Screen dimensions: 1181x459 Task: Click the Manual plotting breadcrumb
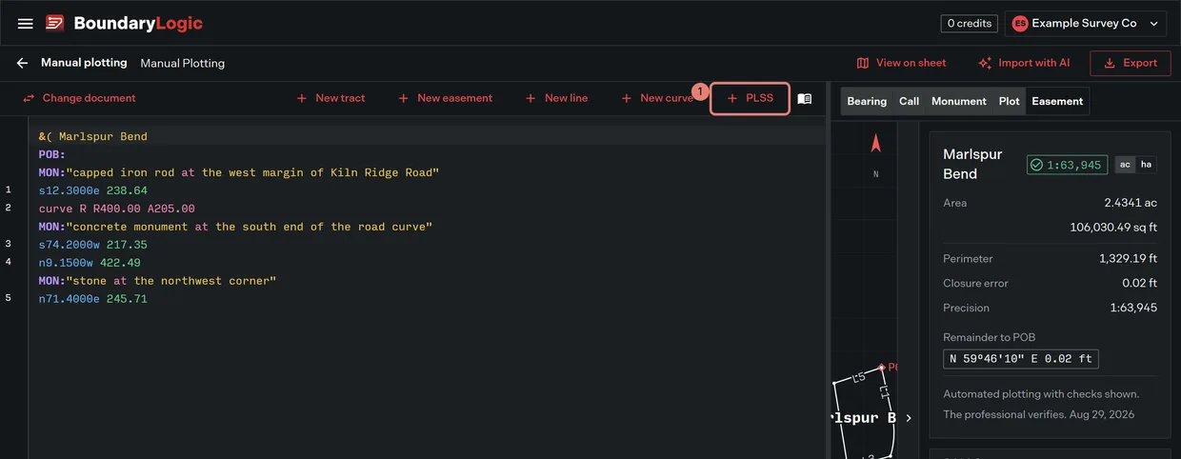[84, 63]
